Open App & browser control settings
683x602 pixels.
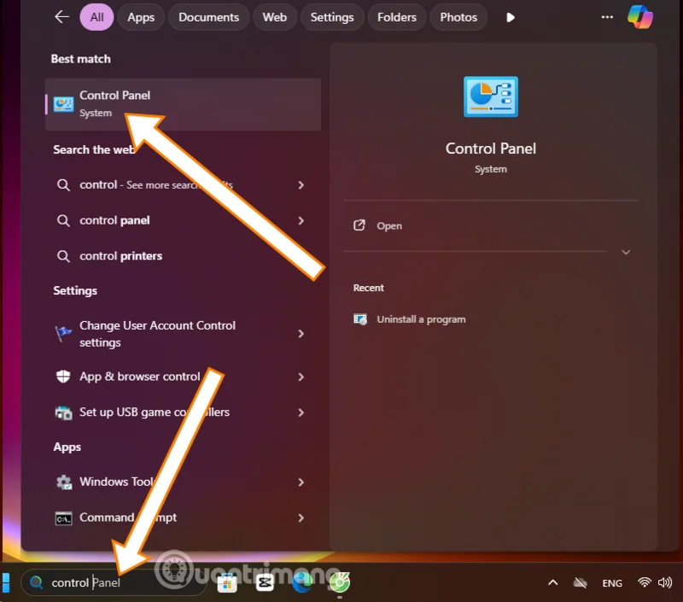(x=142, y=377)
